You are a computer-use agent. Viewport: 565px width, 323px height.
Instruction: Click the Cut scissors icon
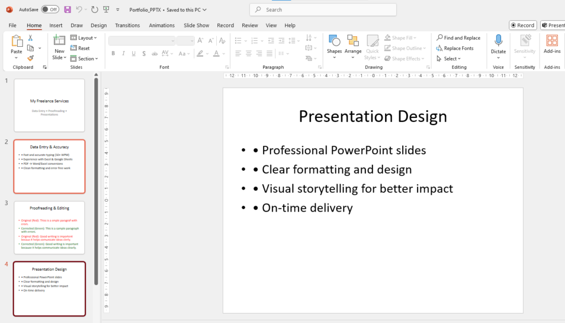click(30, 38)
